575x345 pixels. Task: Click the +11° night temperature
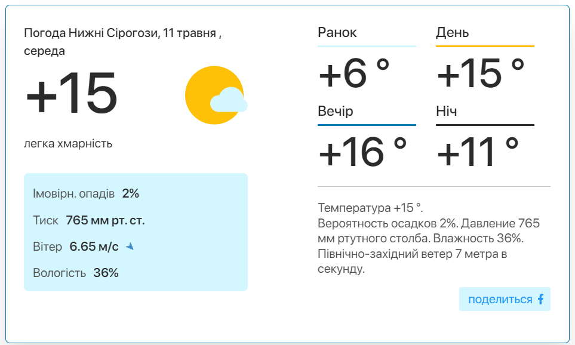tap(478, 152)
